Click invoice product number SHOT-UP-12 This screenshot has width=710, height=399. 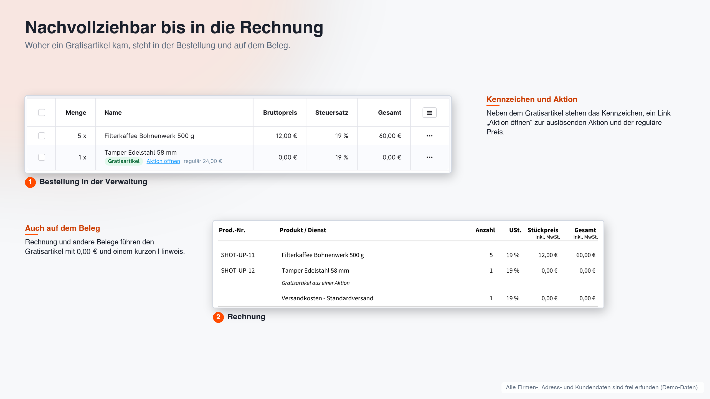[x=238, y=270]
